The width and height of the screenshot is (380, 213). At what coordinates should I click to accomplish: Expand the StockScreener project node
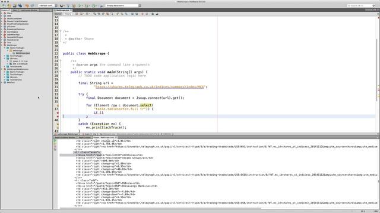(2, 40)
